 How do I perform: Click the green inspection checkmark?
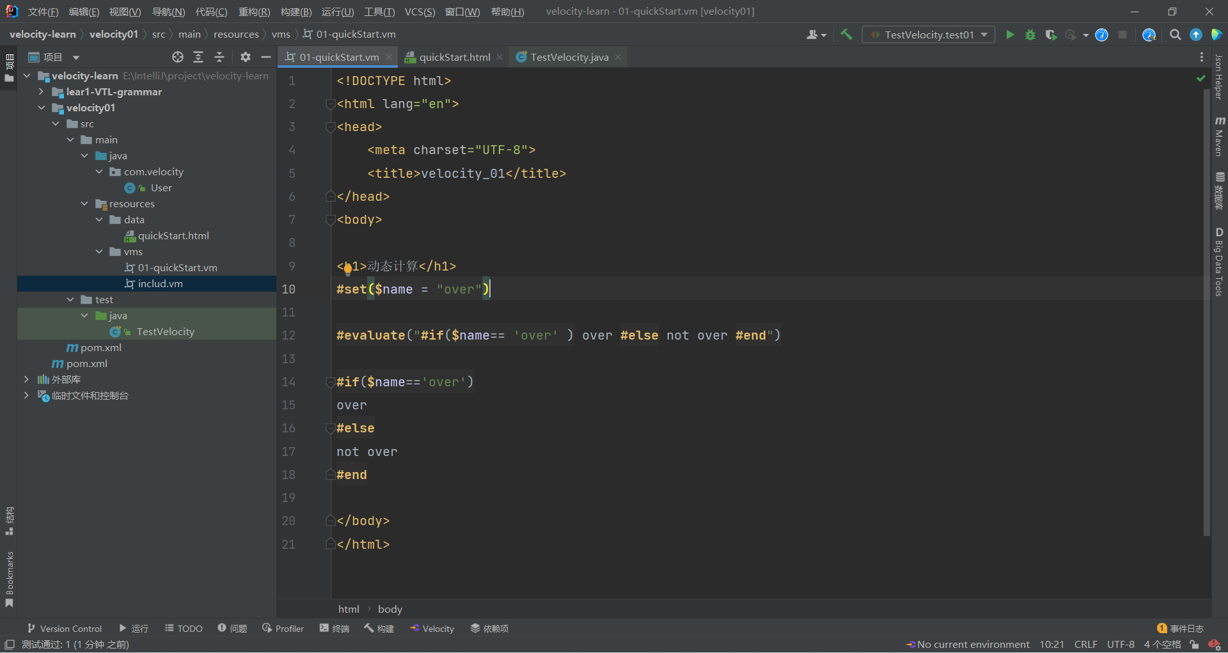pyautogui.click(x=1201, y=78)
